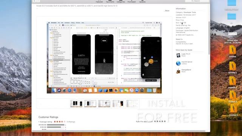Click the 'Price: Free' text
242x136 pixels.
180,20
